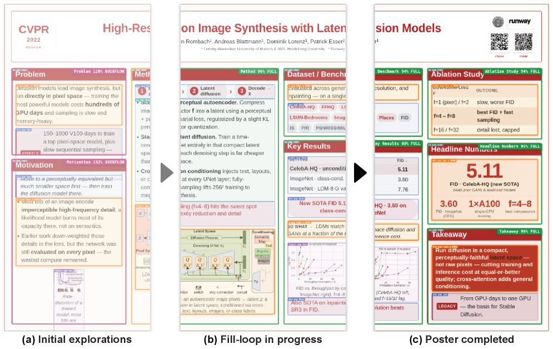Click the Method 96% FULL label
Screen dimensions: 553x349
[258, 71]
